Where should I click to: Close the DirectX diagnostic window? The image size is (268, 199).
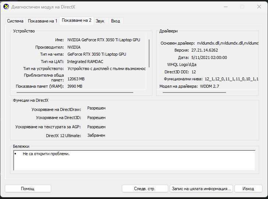pyautogui.click(x=259, y=7)
